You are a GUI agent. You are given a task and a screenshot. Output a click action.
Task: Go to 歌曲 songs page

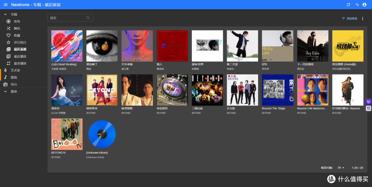coord(14,78)
